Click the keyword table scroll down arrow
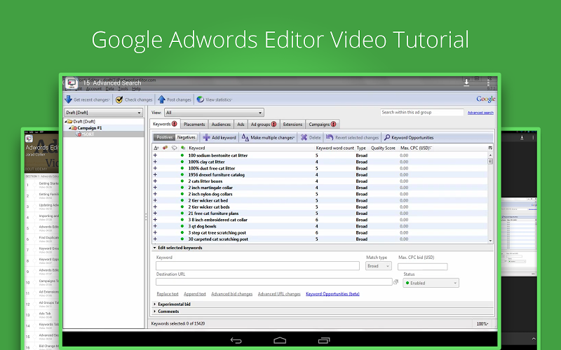Screen dimensions: 561x350 point(490,241)
